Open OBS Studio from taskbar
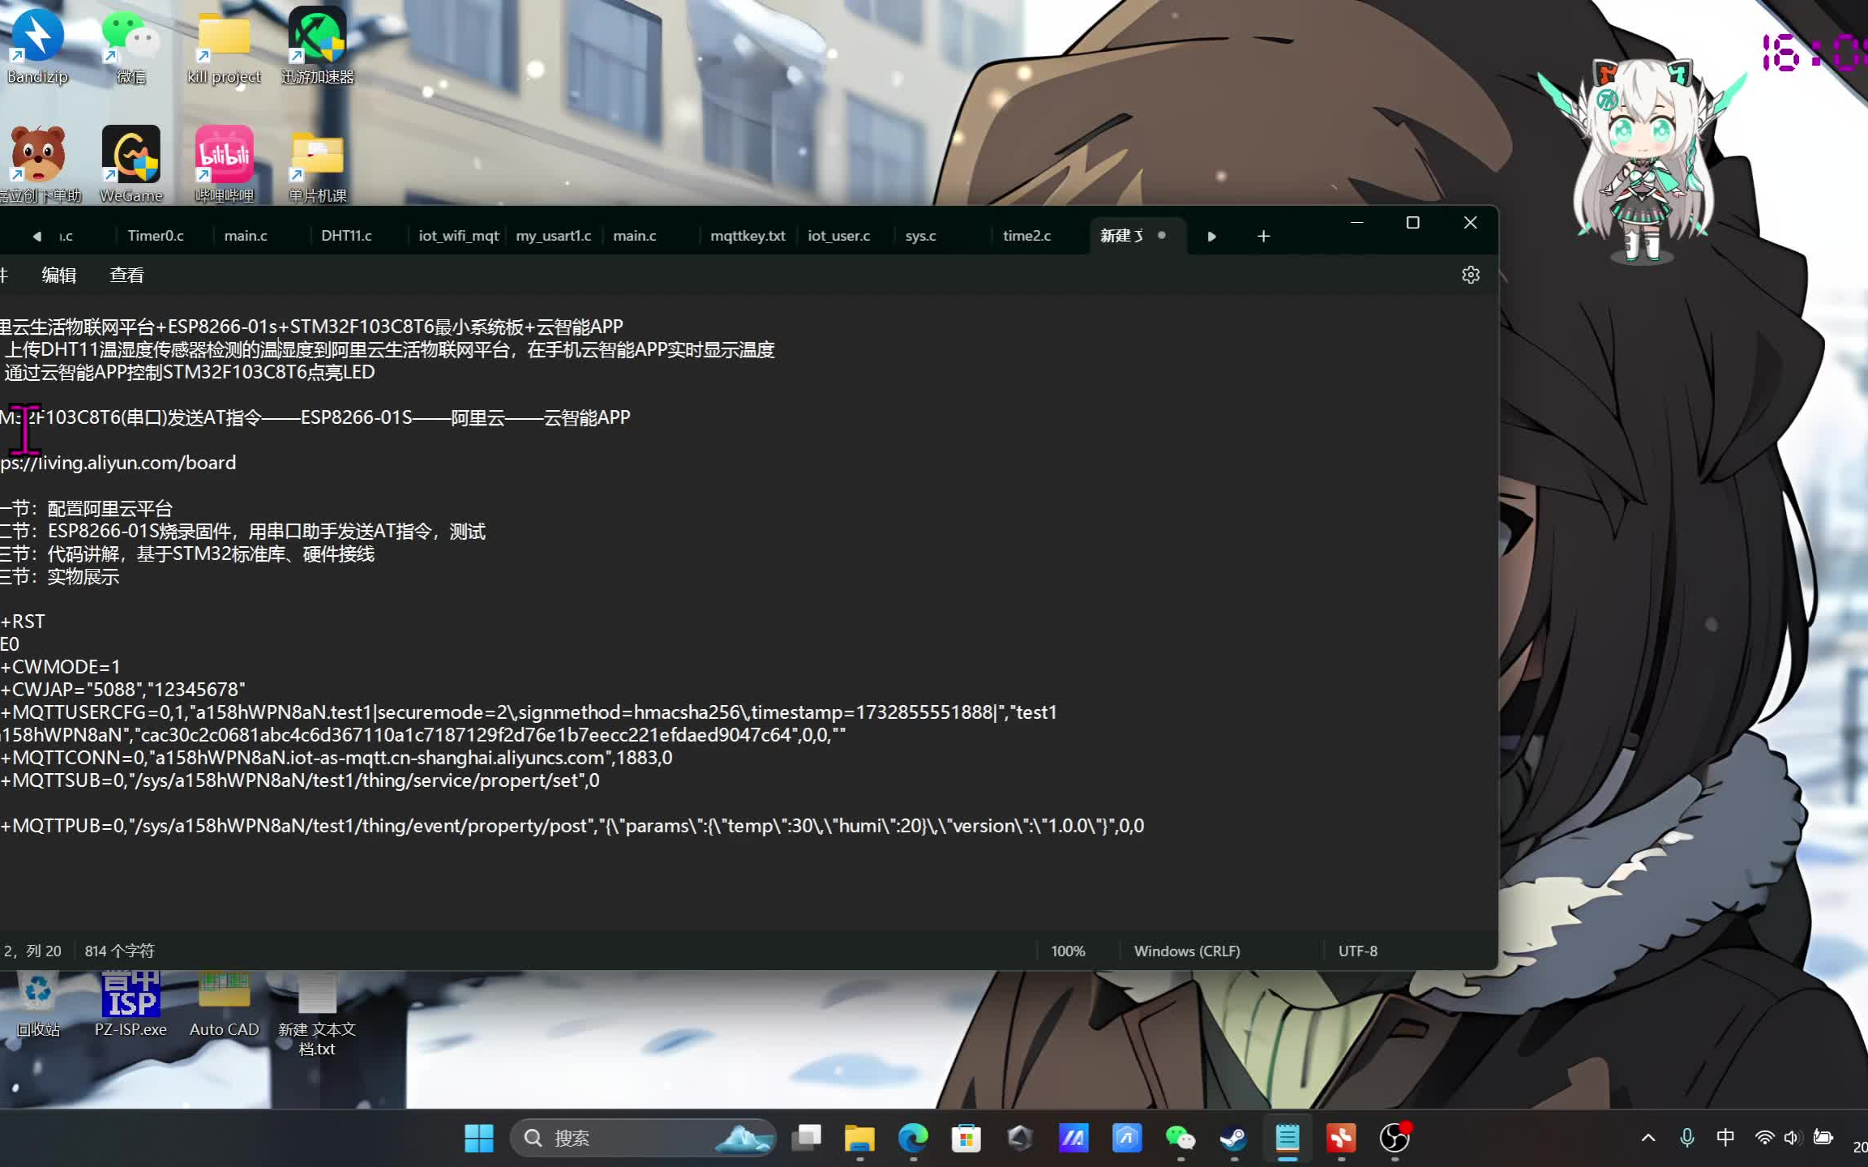 1395,1138
